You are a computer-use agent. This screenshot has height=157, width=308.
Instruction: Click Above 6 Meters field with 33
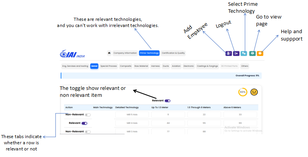tap(240, 115)
